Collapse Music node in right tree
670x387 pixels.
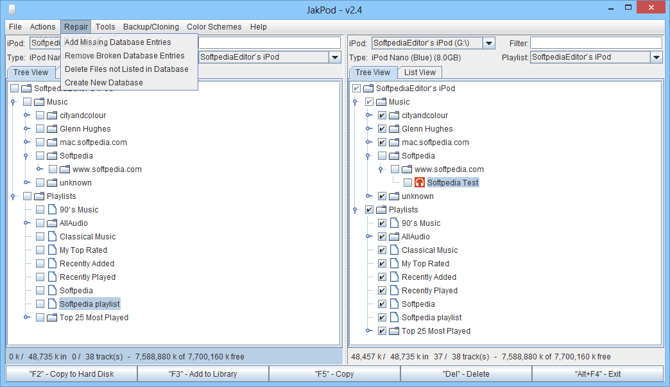point(355,102)
